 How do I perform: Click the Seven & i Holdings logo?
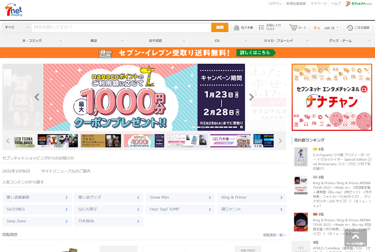359,3
